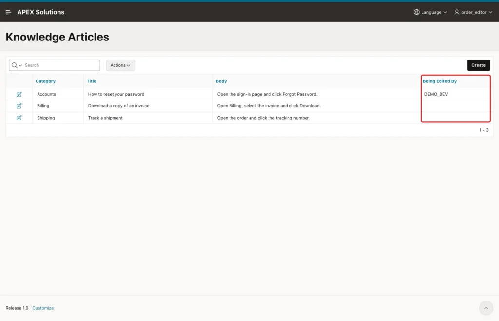499x321 pixels.
Task: Expand the order_editor user menu chevron
Action: click(490, 12)
